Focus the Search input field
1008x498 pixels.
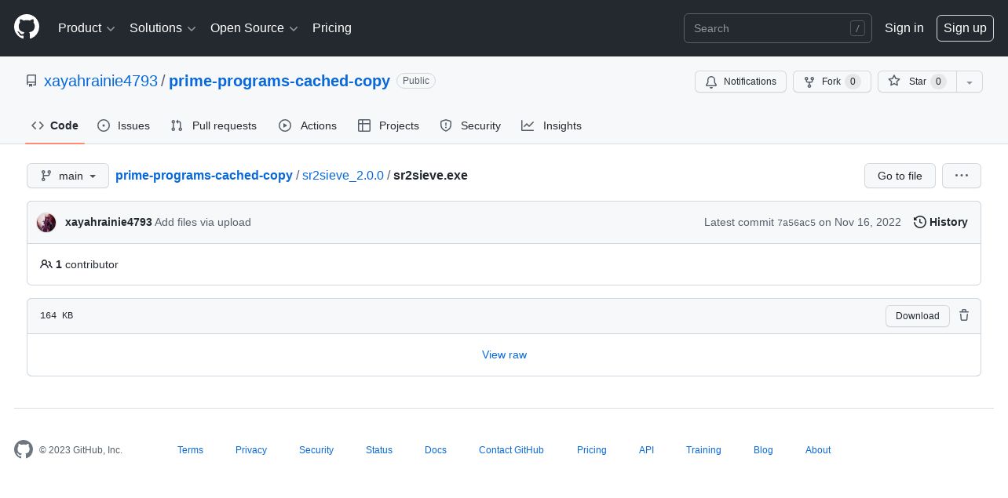coord(777,28)
